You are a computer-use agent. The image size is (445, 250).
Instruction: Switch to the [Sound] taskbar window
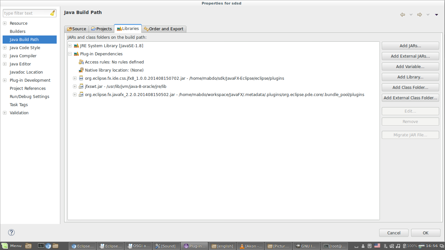click(x=166, y=246)
